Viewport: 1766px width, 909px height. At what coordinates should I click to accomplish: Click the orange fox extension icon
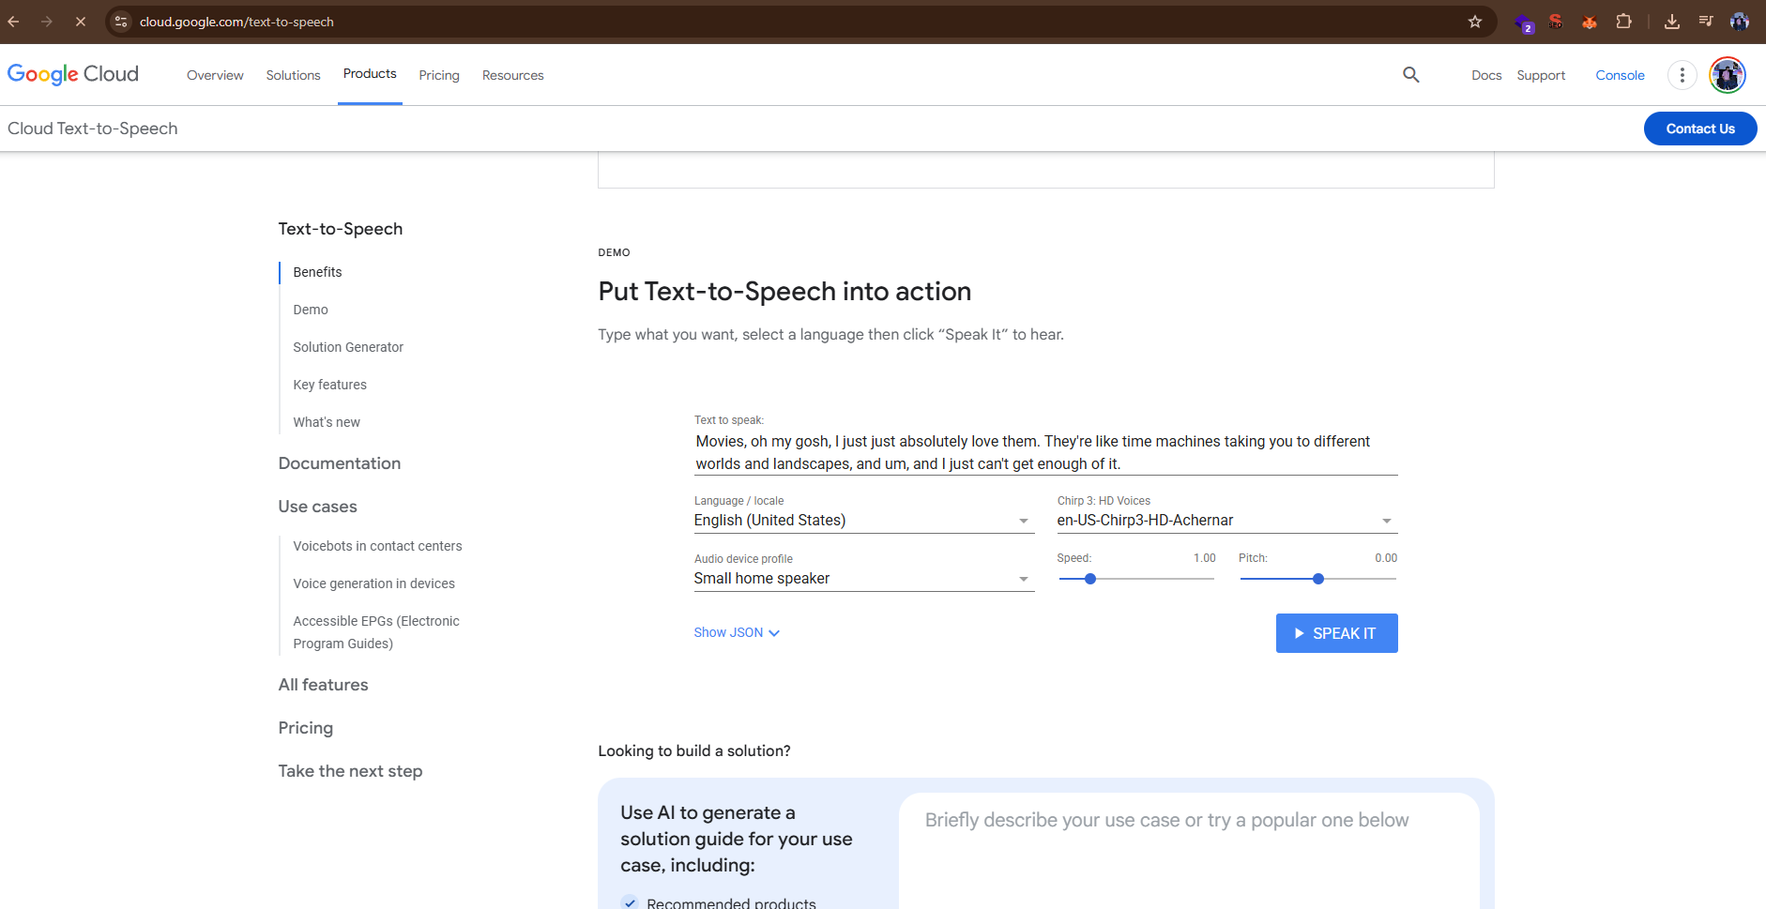pyautogui.click(x=1590, y=22)
